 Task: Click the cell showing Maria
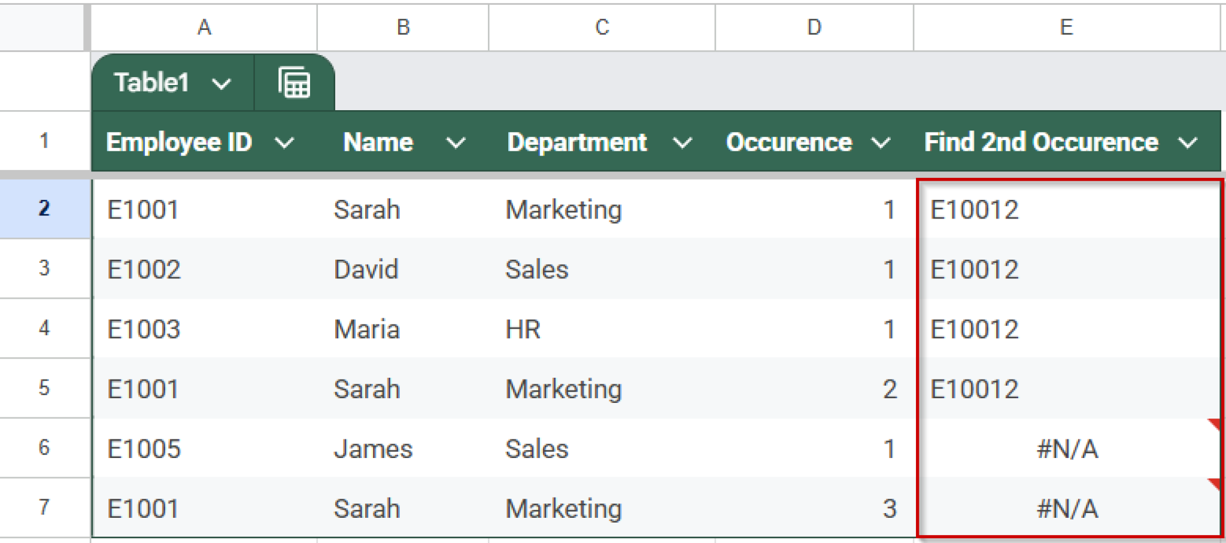pyautogui.click(x=366, y=328)
